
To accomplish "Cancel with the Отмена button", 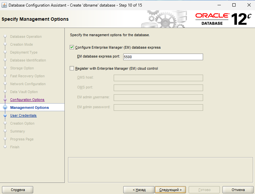I will (238, 190).
